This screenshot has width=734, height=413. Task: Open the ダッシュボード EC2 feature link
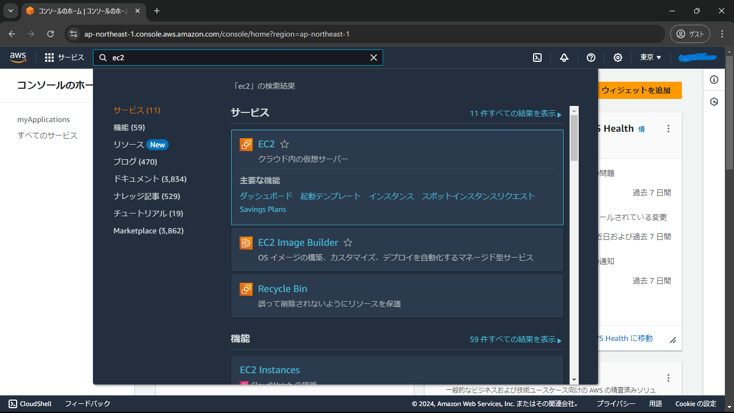click(x=266, y=196)
